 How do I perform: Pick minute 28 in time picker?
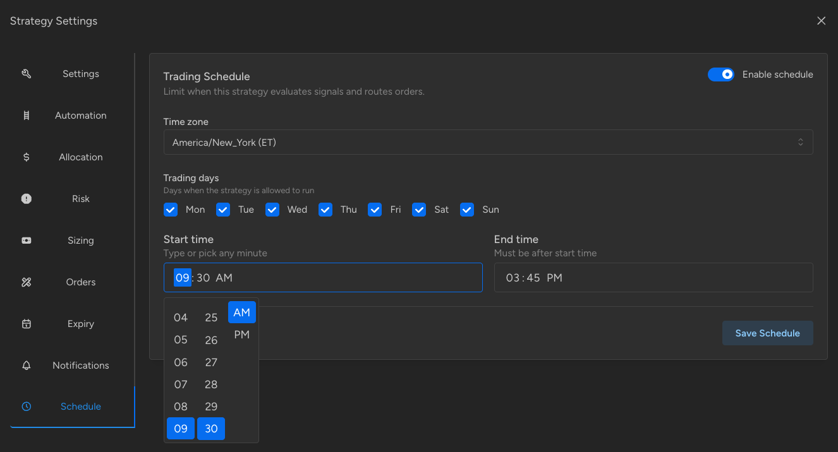tap(211, 384)
